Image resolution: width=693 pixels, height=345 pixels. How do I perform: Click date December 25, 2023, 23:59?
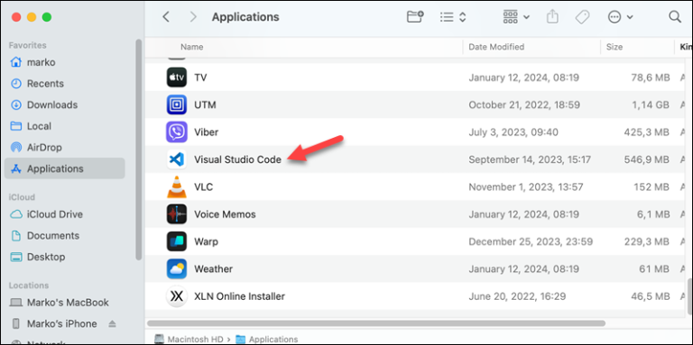pyautogui.click(x=531, y=241)
